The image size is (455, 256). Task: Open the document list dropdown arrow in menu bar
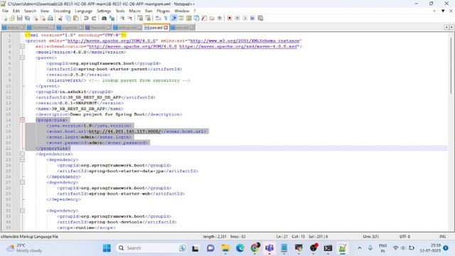pos(443,11)
